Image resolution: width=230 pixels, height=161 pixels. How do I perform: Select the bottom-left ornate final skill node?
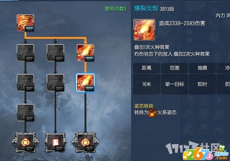26,143
